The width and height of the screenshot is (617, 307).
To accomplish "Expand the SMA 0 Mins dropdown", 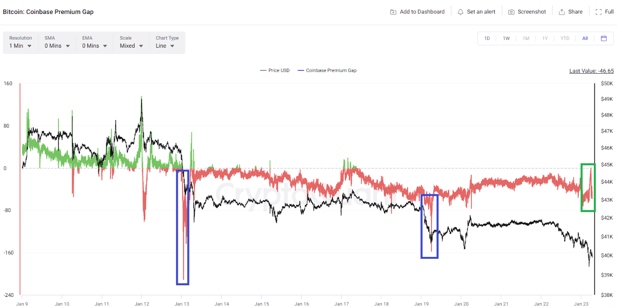I will pyautogui.click(x=57, y=46).
